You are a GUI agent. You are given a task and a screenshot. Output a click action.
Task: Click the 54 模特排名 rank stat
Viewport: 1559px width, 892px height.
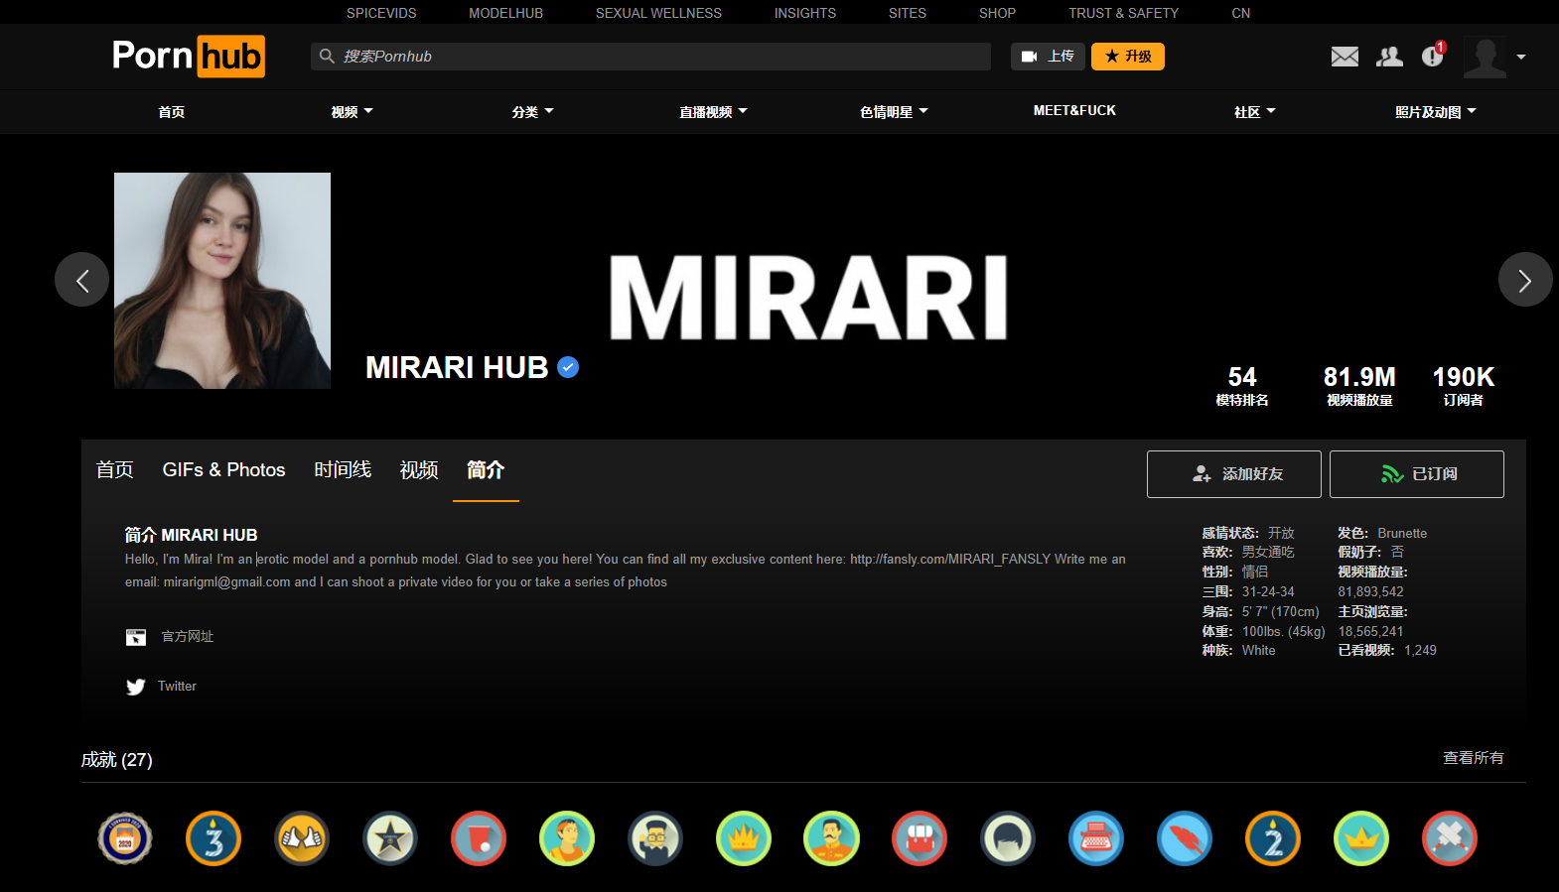point(1242,385)
